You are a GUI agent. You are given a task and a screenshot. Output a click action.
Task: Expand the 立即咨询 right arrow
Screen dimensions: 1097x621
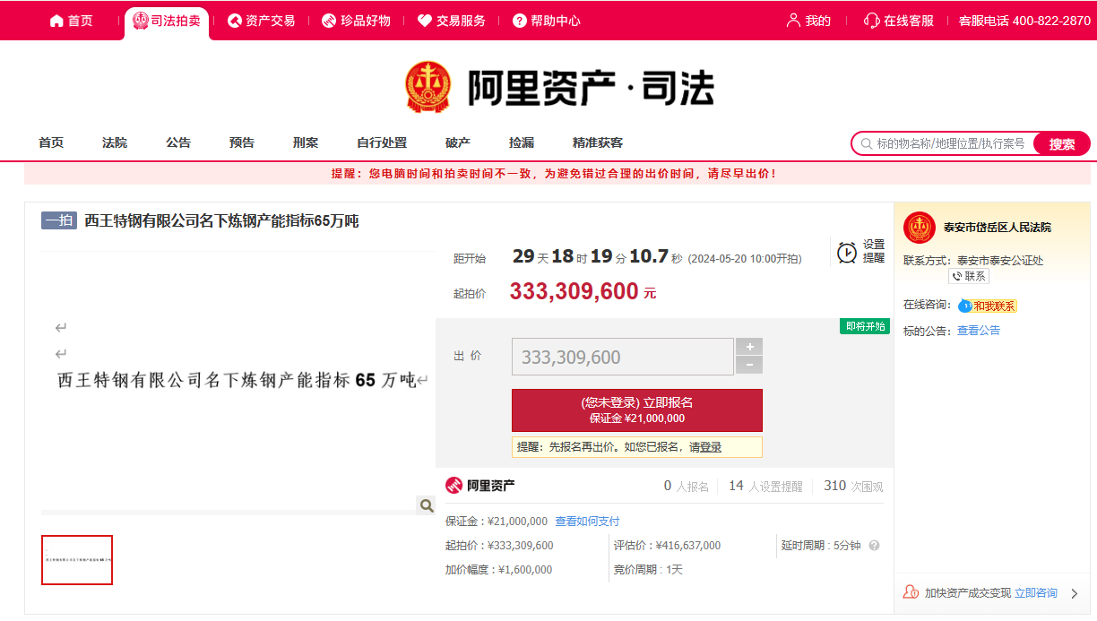(1075, 593)
